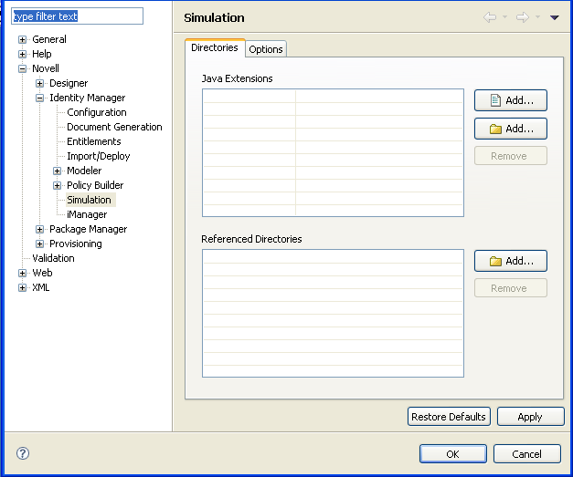The height and width of the screenshot is (477, 573).
Task: Open the forward history dropdown arrow
Action: [538, 16]
